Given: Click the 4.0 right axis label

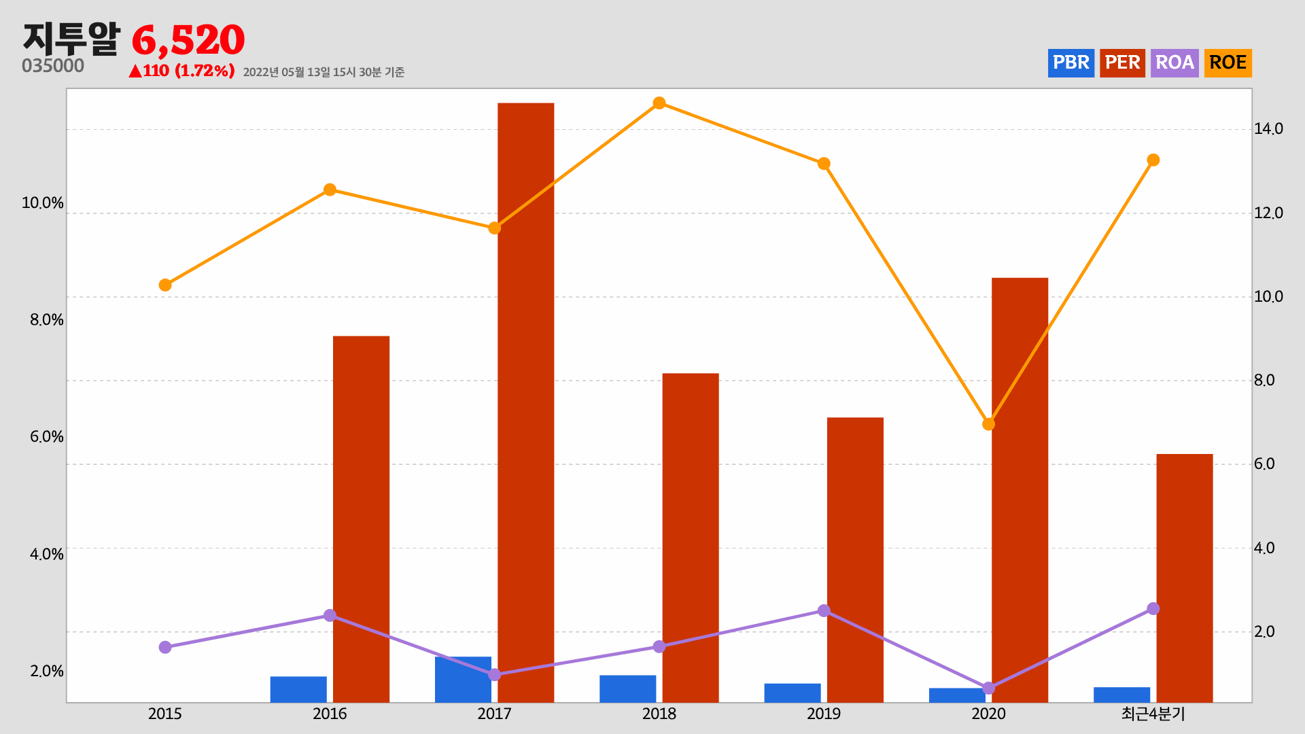Looking at the screenshot, I should pyautogui.click(x=1264, y=548).
